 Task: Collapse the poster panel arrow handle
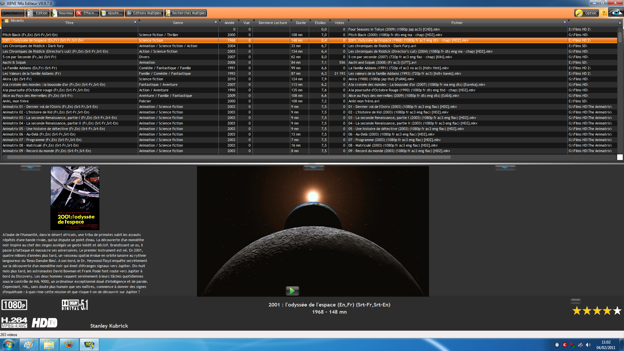31,168
